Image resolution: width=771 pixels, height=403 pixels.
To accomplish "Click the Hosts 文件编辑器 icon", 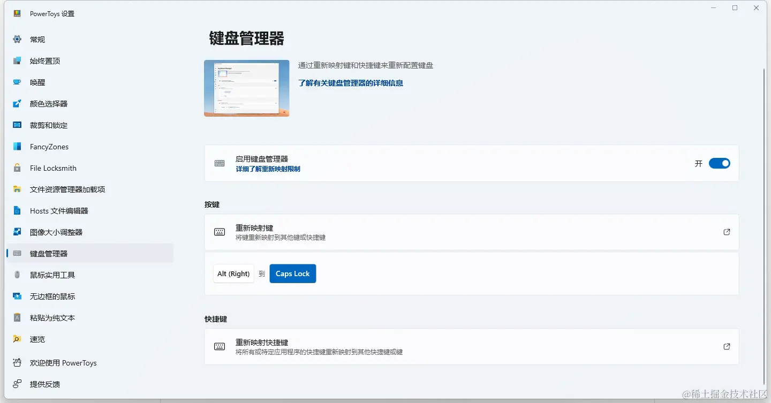I will pyautogui.click(x=17, y=211).
